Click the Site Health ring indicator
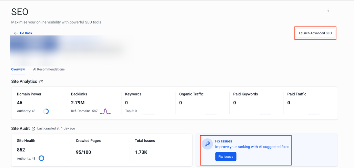 pos(41,158)
